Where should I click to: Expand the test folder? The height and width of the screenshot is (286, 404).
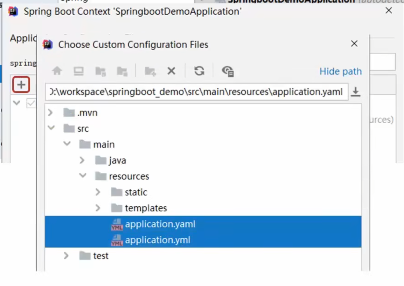pyautogui.click(x=66, y=256)
